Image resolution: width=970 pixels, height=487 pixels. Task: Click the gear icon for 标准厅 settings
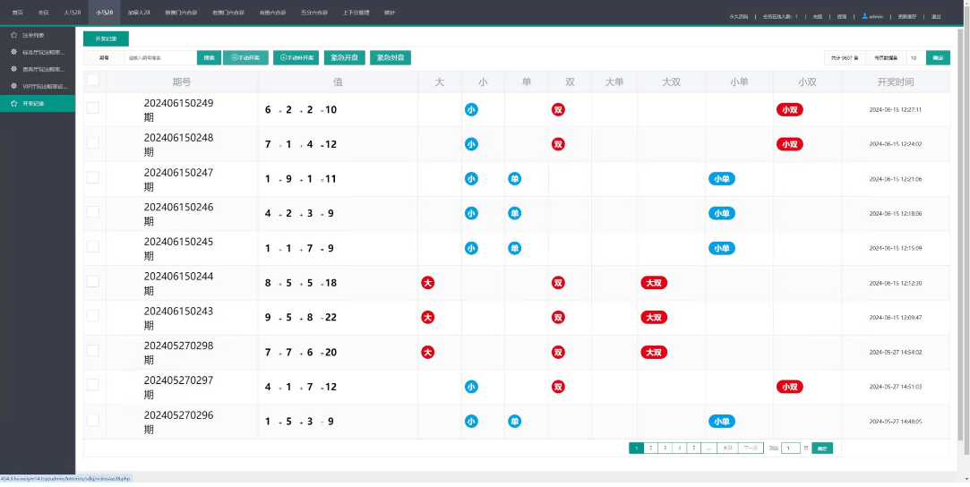coord(13,52)
